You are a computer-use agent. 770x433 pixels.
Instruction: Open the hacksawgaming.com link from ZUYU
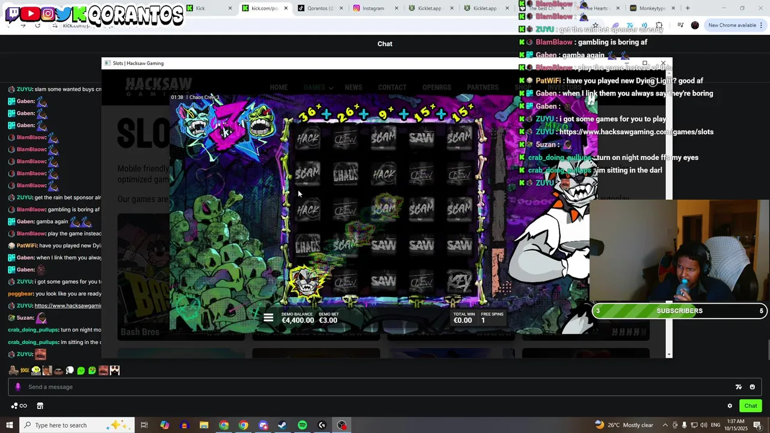click(67, 306)
